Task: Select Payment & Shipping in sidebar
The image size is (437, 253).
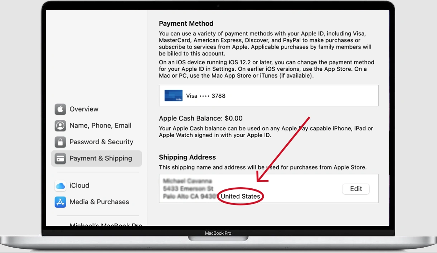Action: pyautogui.click(x=97, y=158)
